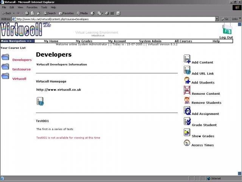This screenshot has height=182, width=242.
Task: Click the Search toolbar button
Action: coord(50,13)
